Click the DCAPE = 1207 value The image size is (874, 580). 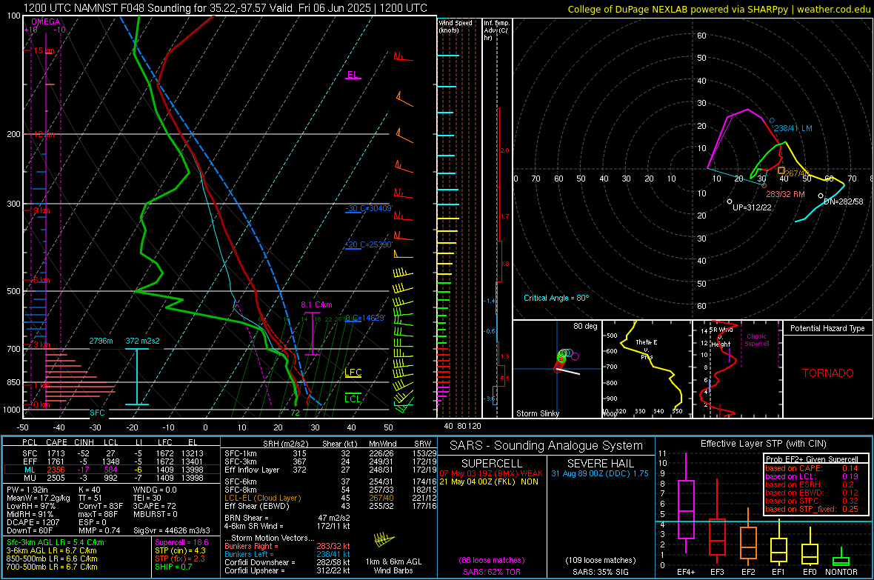tap(33, 522)
